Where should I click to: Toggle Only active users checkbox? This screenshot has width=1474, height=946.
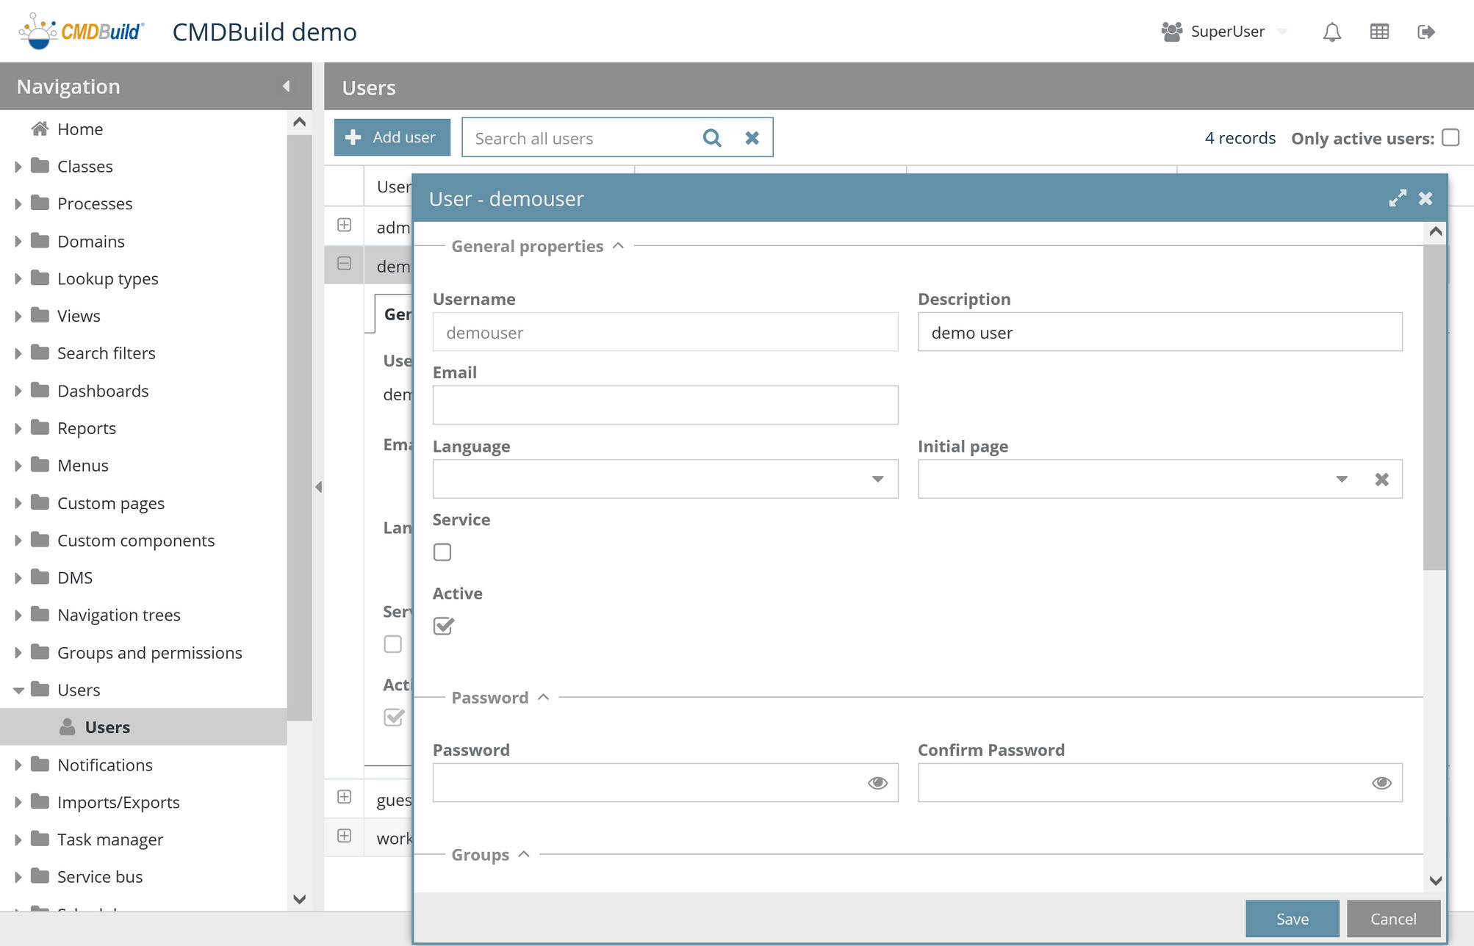tap(1450, 137)
